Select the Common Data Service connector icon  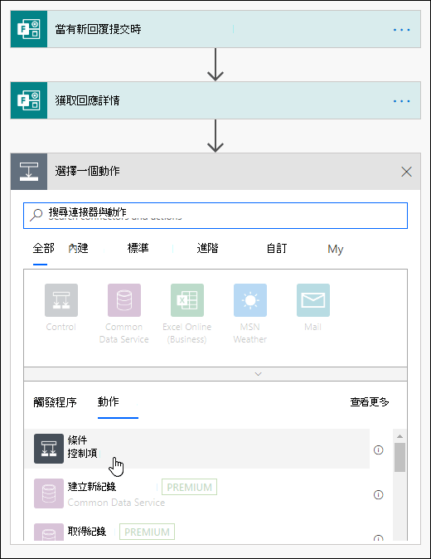coord(124,300)
